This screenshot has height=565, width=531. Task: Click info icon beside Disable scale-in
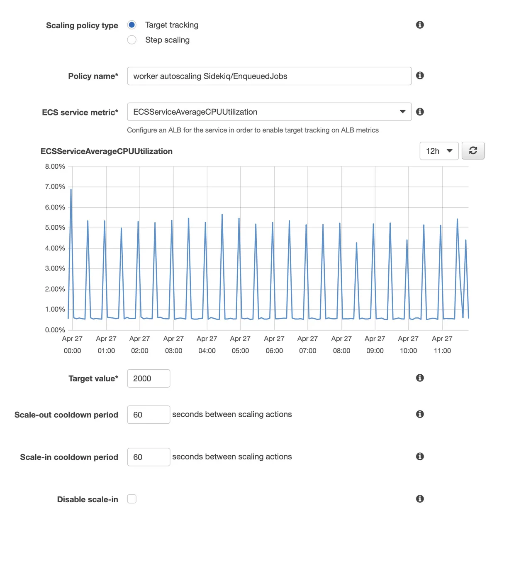[420, 499]
